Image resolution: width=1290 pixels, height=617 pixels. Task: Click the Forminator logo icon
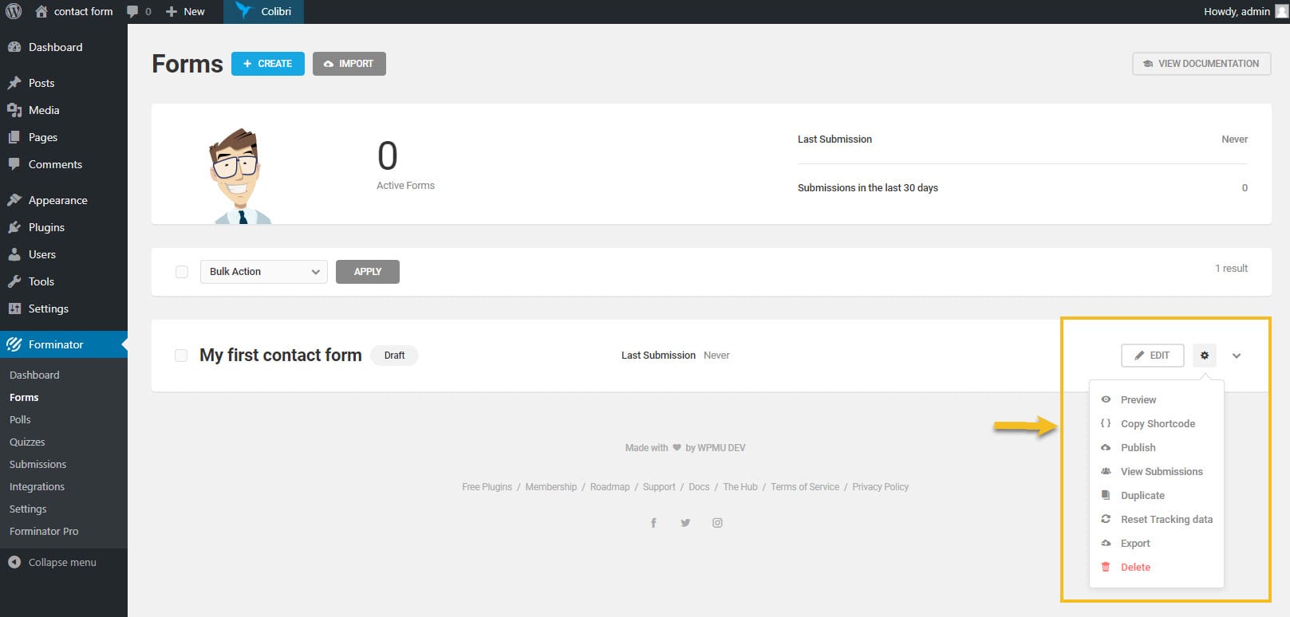14,344
